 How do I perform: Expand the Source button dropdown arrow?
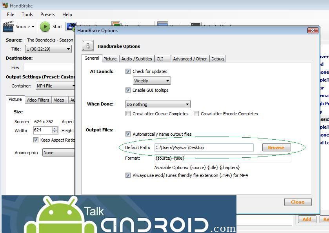pyautogui.click(x=33, y=27)
